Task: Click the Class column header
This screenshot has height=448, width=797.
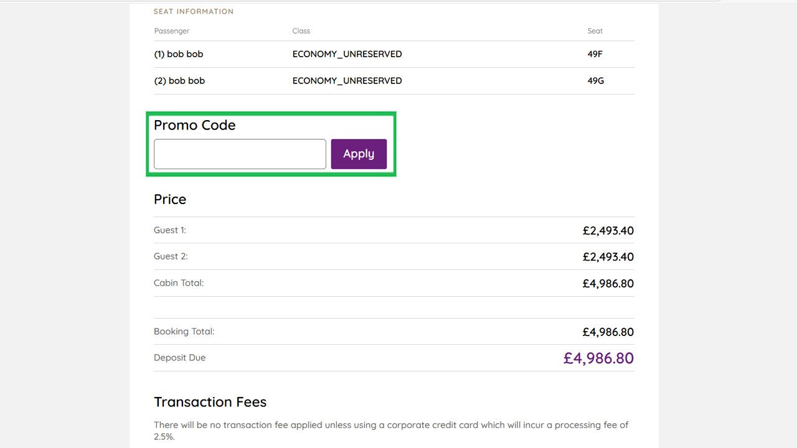Action: (x=301, y=30)
